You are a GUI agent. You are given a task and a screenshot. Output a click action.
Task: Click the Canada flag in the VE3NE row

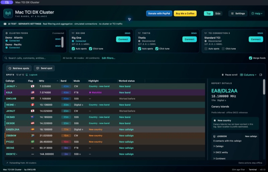[32, 105]
